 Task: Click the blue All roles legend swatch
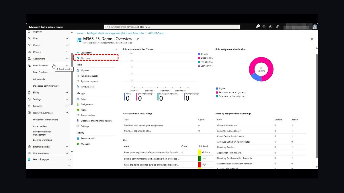[199, 54]
